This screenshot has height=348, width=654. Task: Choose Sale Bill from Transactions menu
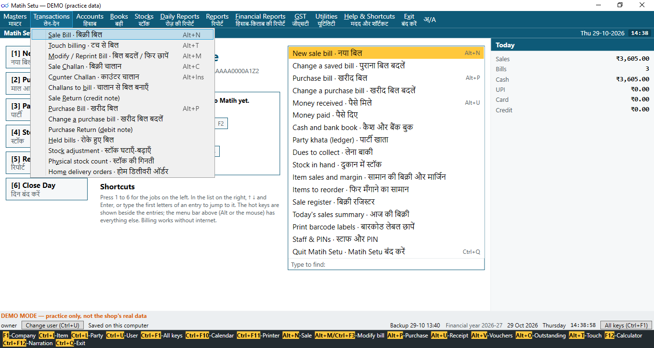tap(123, 35)
